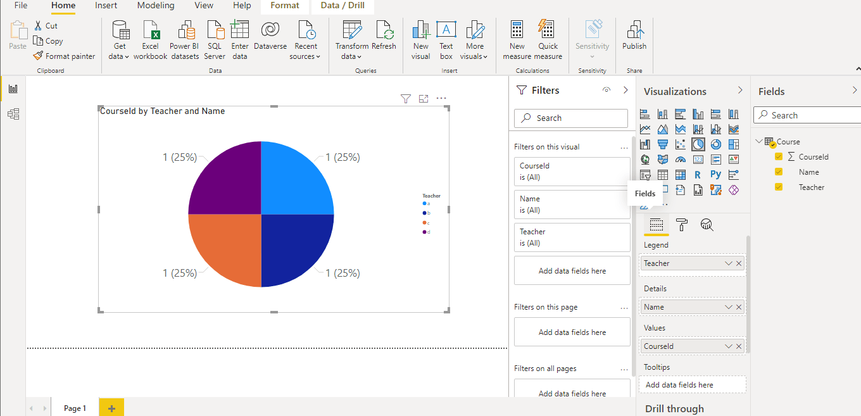Select the map visualization
861x416 pixels.
[645, 159]
